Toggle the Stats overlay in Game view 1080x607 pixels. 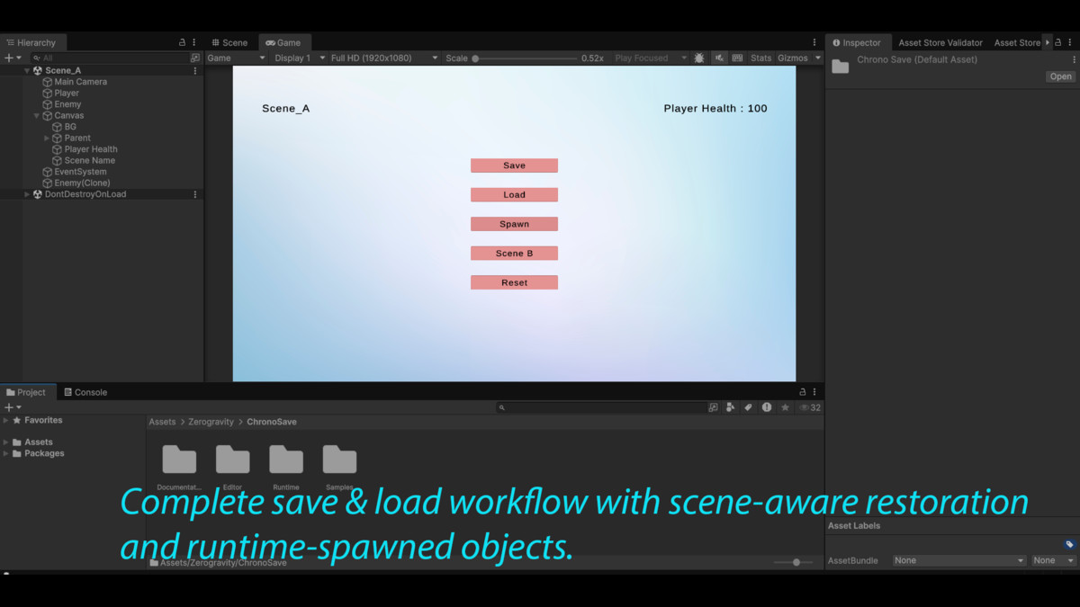pyautogui.click(x=760, y=57)
